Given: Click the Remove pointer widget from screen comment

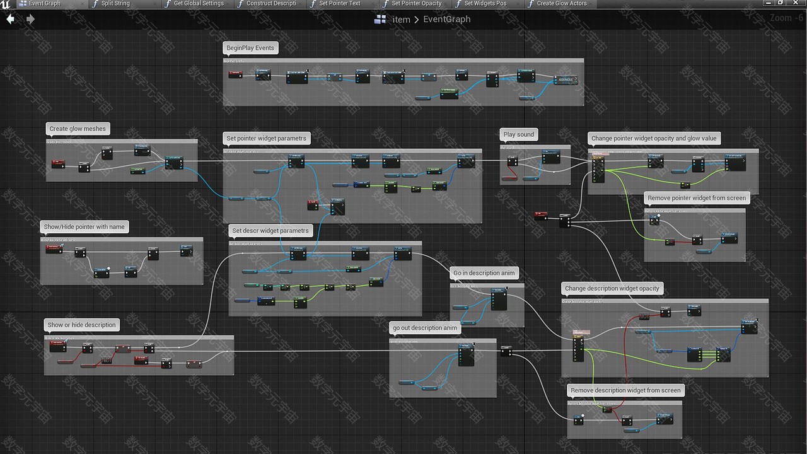Looking at the screenshot, I should click(x=696, y=198).
